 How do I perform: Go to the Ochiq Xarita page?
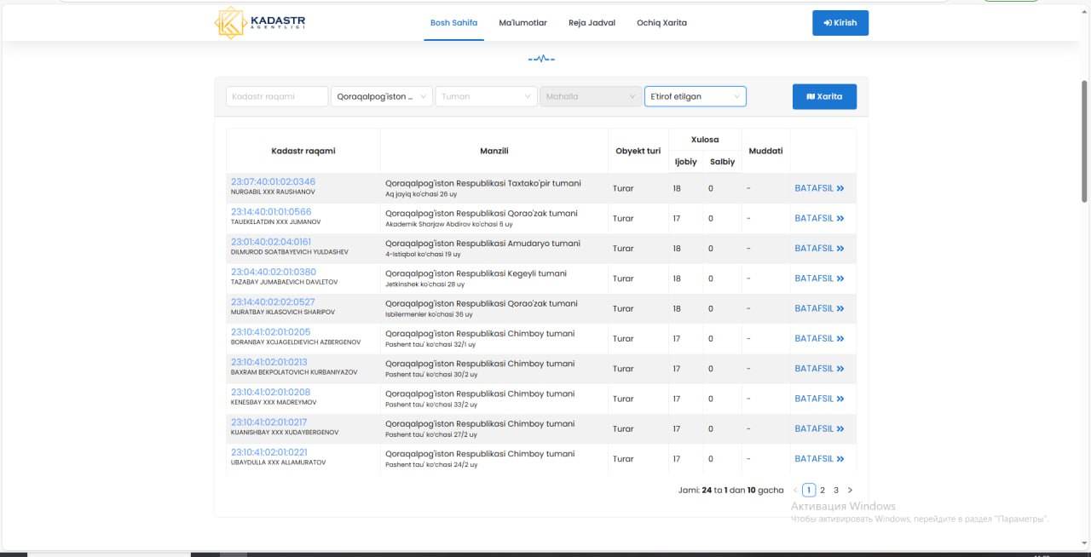coord(661,23)
